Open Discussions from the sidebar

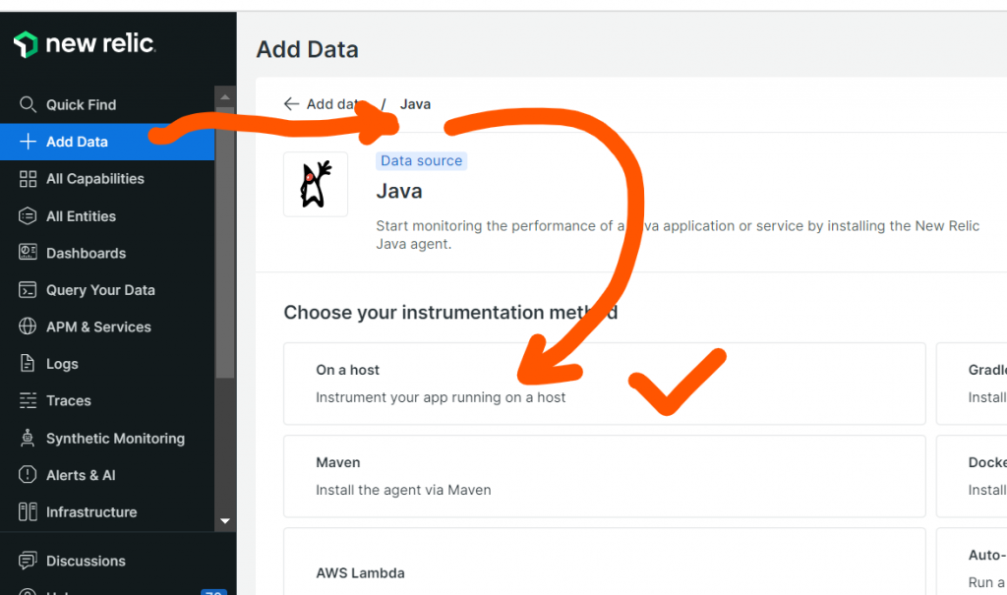[x=86, y=561]
